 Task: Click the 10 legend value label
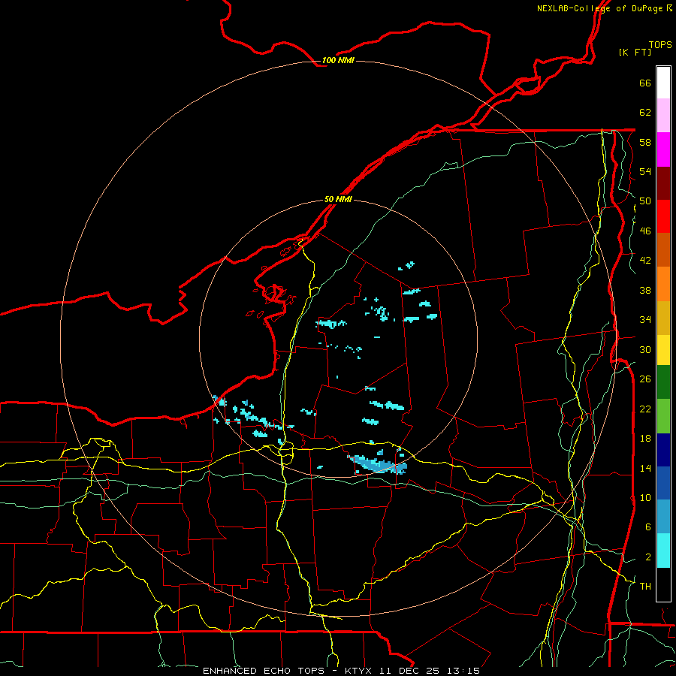pos(645,498)
